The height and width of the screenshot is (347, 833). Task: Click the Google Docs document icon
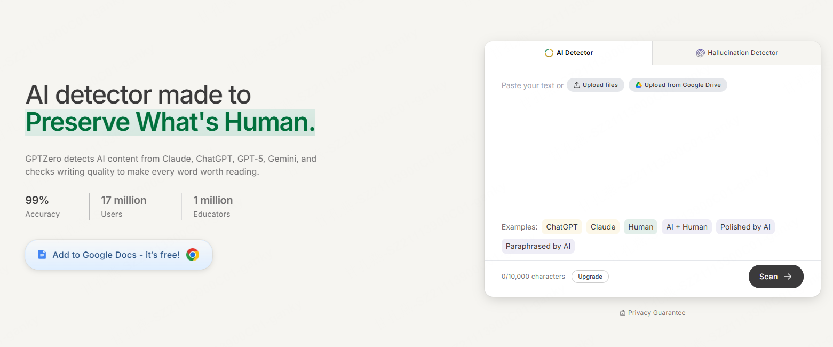click(x=42, y=255)
